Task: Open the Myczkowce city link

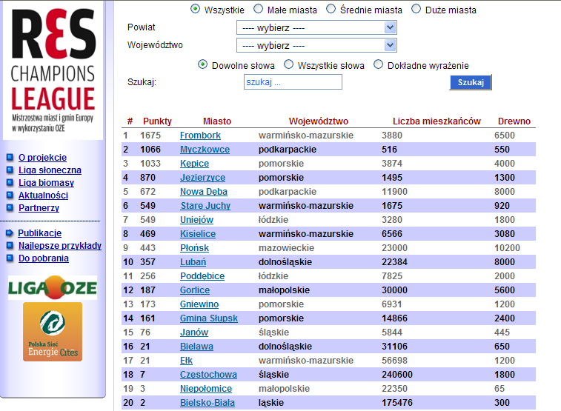Action: pyautogui.click(x=205, y=150)
